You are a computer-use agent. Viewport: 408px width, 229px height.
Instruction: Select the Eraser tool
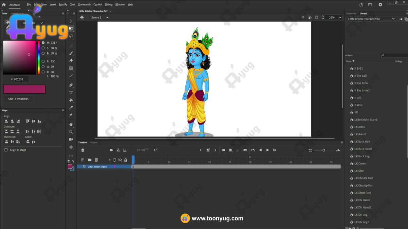[x=71, y=61]
